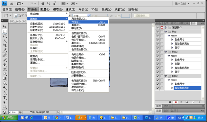The image size is (207, 122).
Task: Switch to the 色票 panel tab
Action: pos(166,23)
